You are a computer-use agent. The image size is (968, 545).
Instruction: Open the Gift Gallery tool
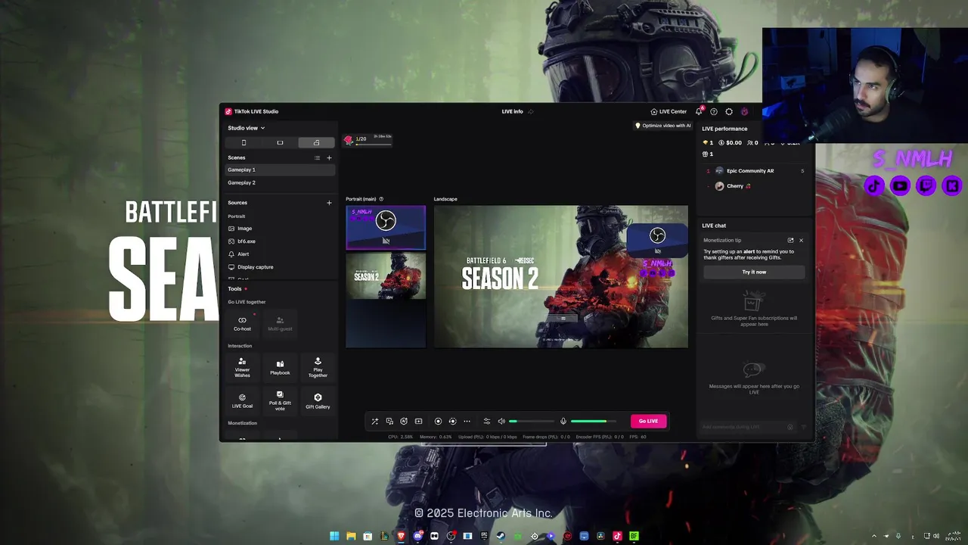318,400
